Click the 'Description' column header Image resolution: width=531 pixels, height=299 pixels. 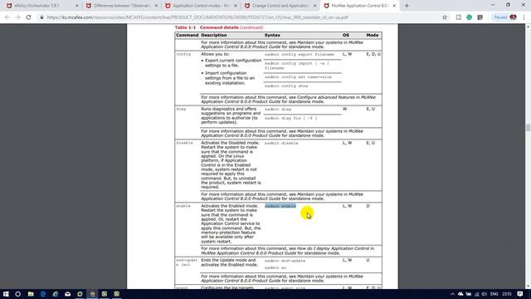point(214,35)
